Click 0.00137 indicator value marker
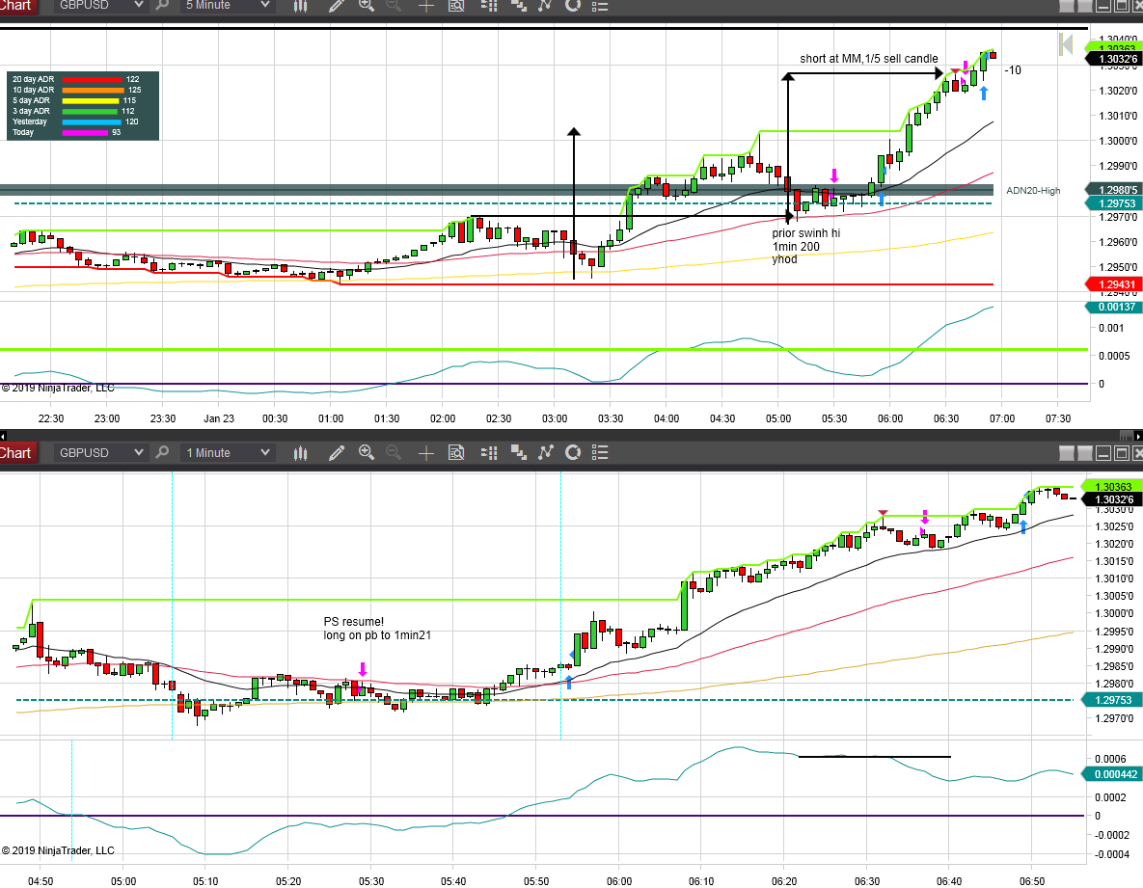This screenshot has height=888, width=1143. 1114,307
